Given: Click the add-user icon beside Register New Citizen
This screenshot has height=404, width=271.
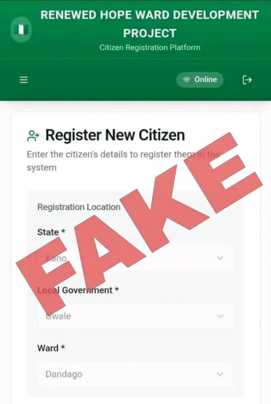Looking at the screenshot, I should (33, 136).
